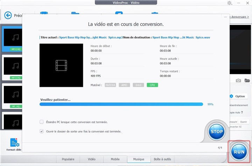Image resolution: width=252 pixels, height=166 pixels.
Task: Enable shutdown PC after conversion checkbox
Action: coord(42,122)
